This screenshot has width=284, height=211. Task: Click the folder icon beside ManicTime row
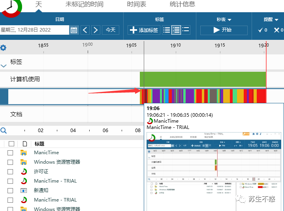coord(24,153)
